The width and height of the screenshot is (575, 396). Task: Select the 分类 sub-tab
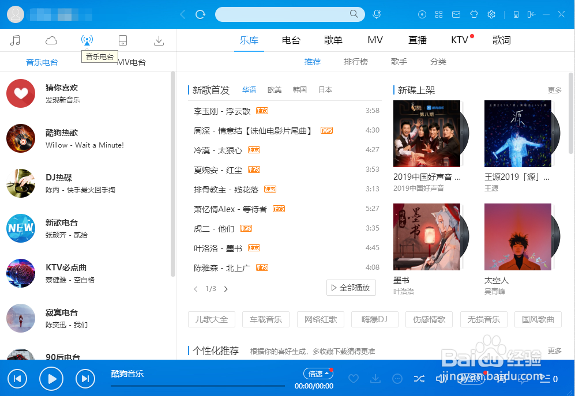tap(438, 62)
